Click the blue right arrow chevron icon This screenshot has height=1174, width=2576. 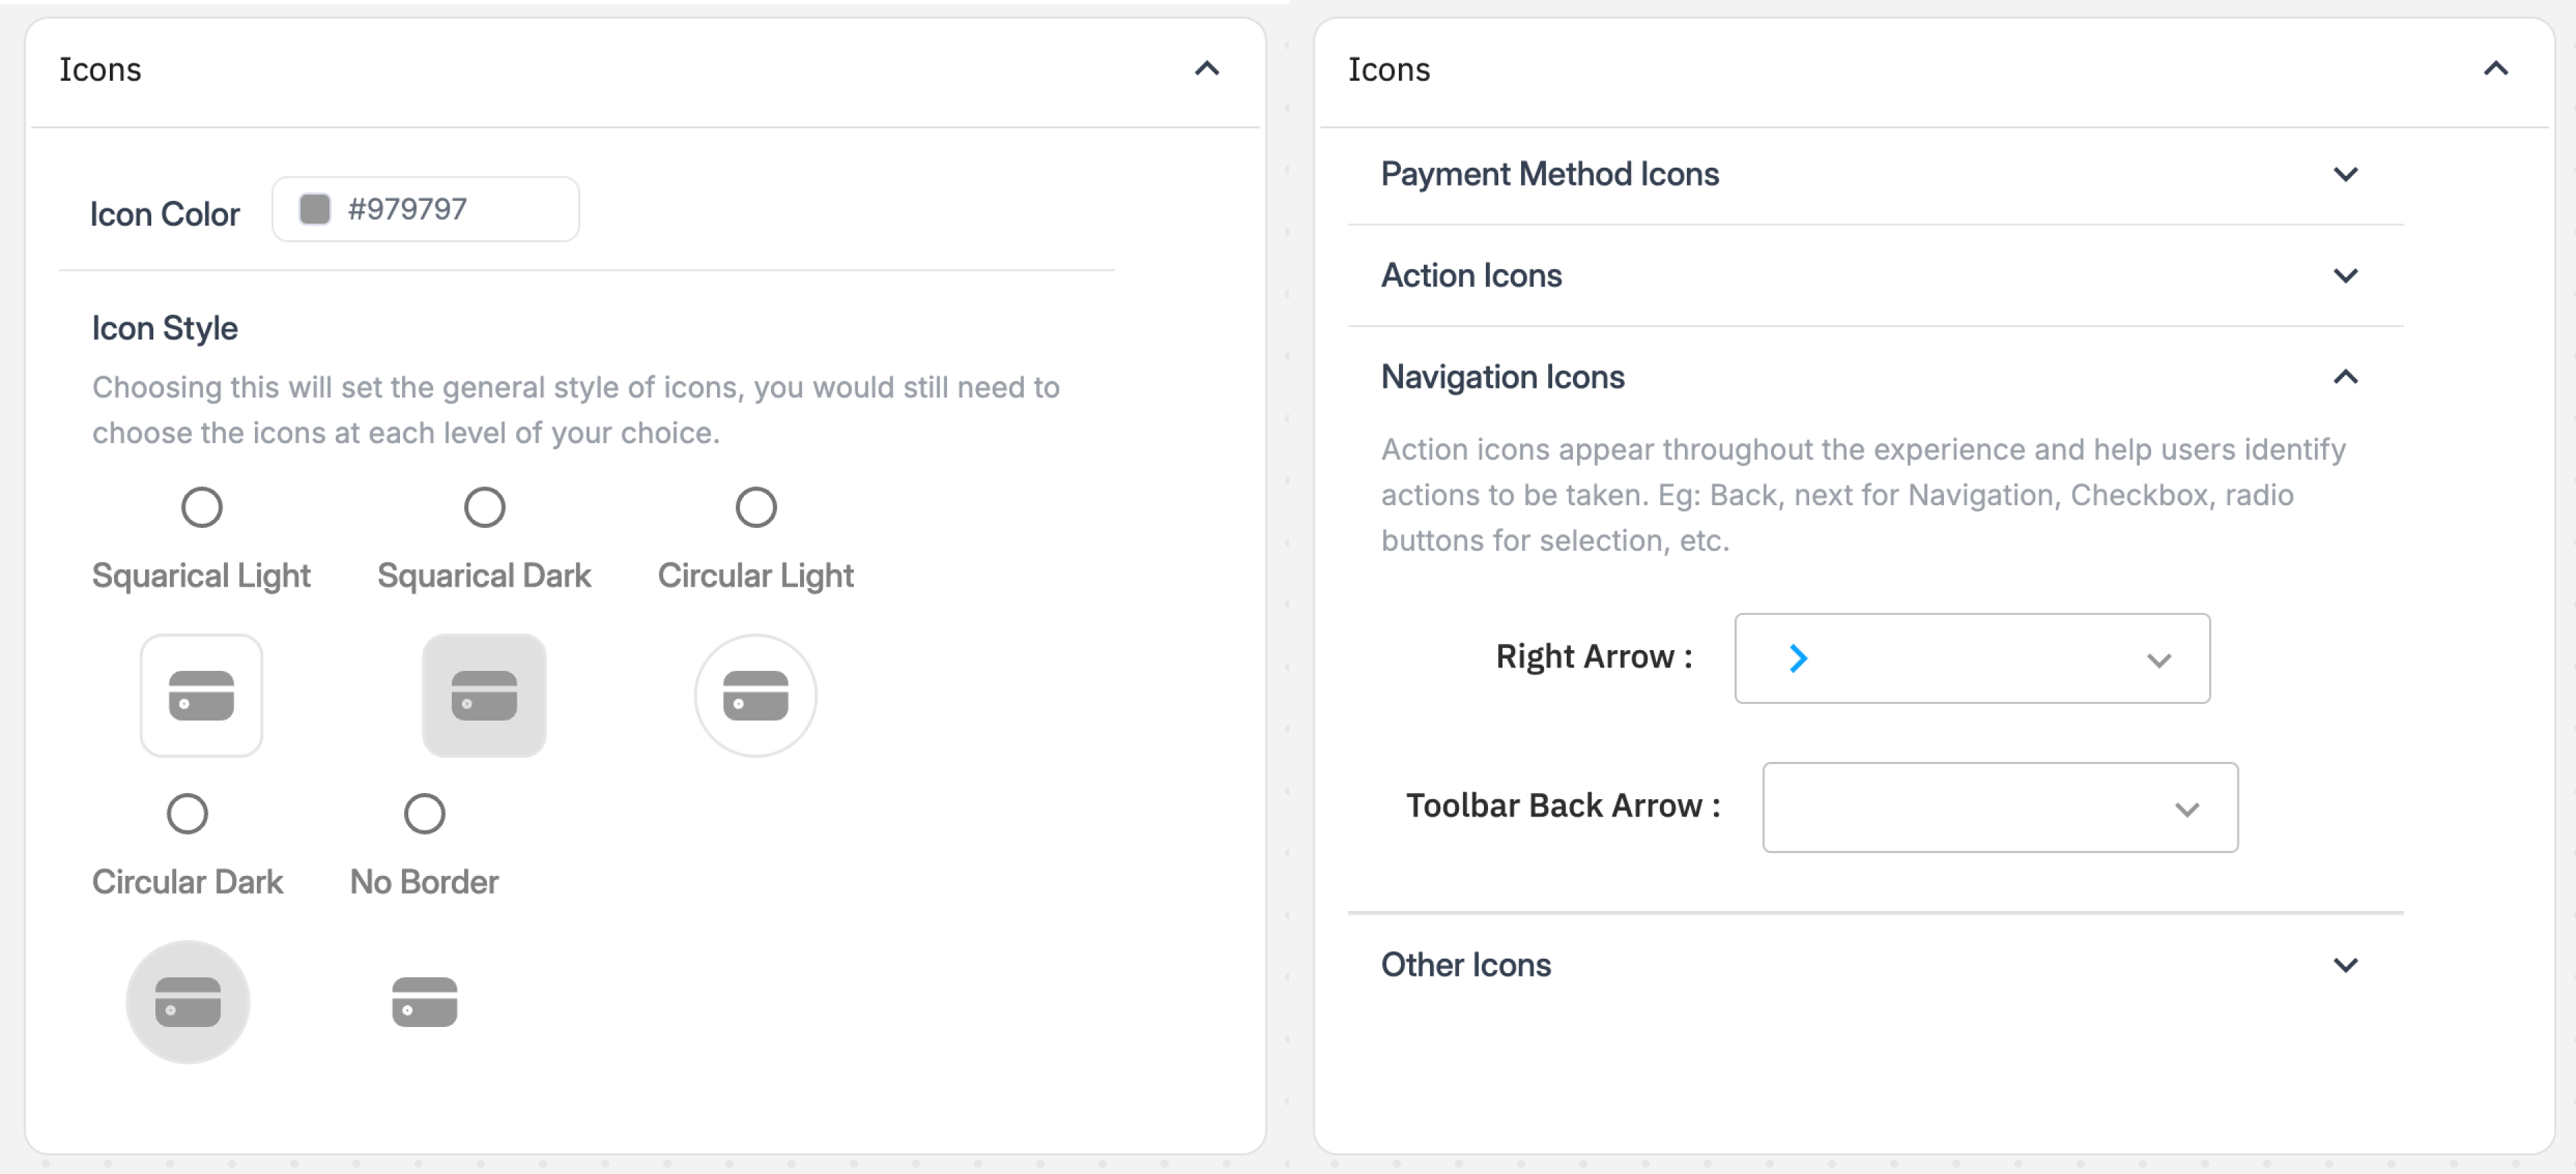coord(1798,658)
